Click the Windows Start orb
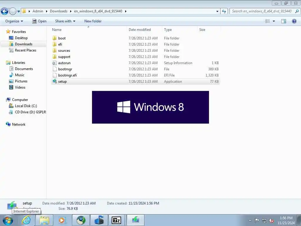Screen dimensions: 301x226 pyautogui.click(x=8, y=220)
